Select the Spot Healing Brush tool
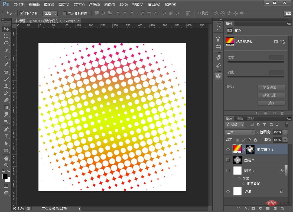Viewport: 293px width, 212px height. click(6, 72)
